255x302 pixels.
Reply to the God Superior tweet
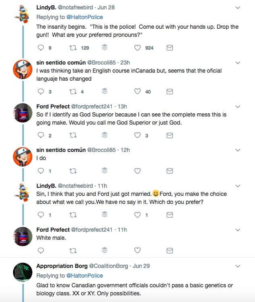tap(41, 135)
